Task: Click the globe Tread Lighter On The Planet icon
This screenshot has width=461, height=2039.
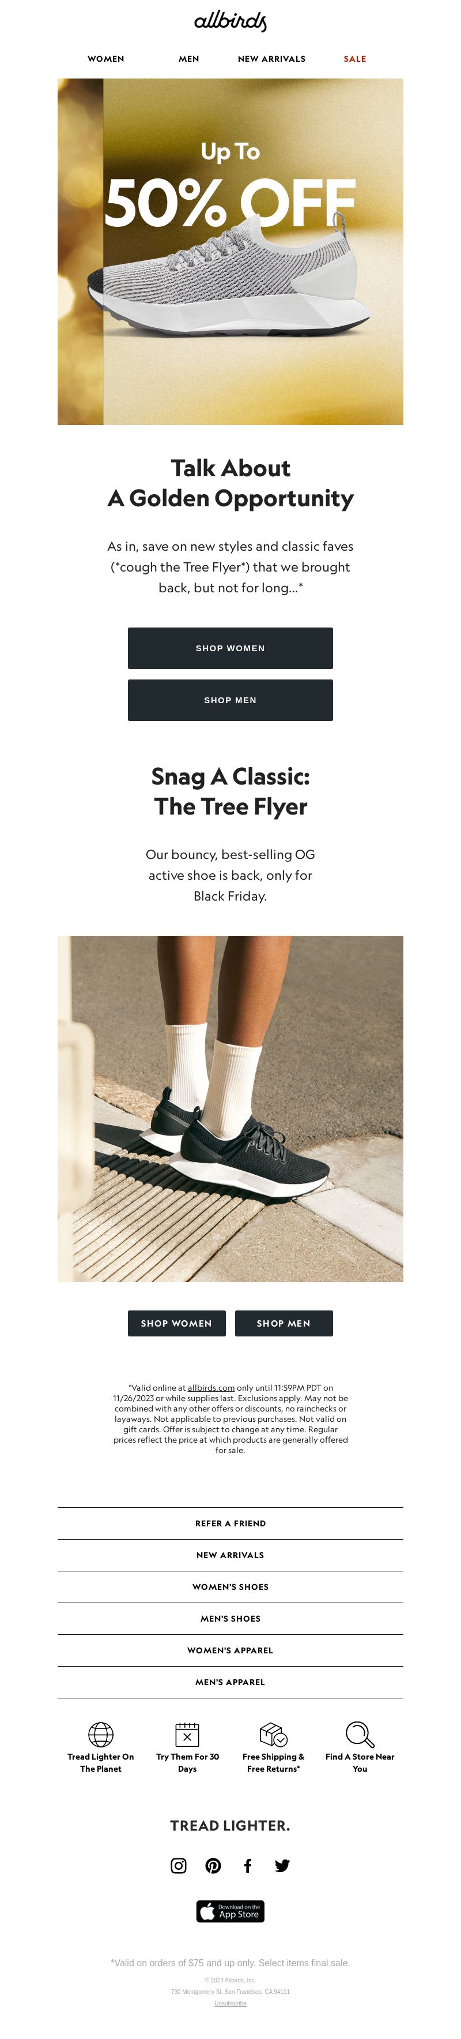Action: point(100,1734)
